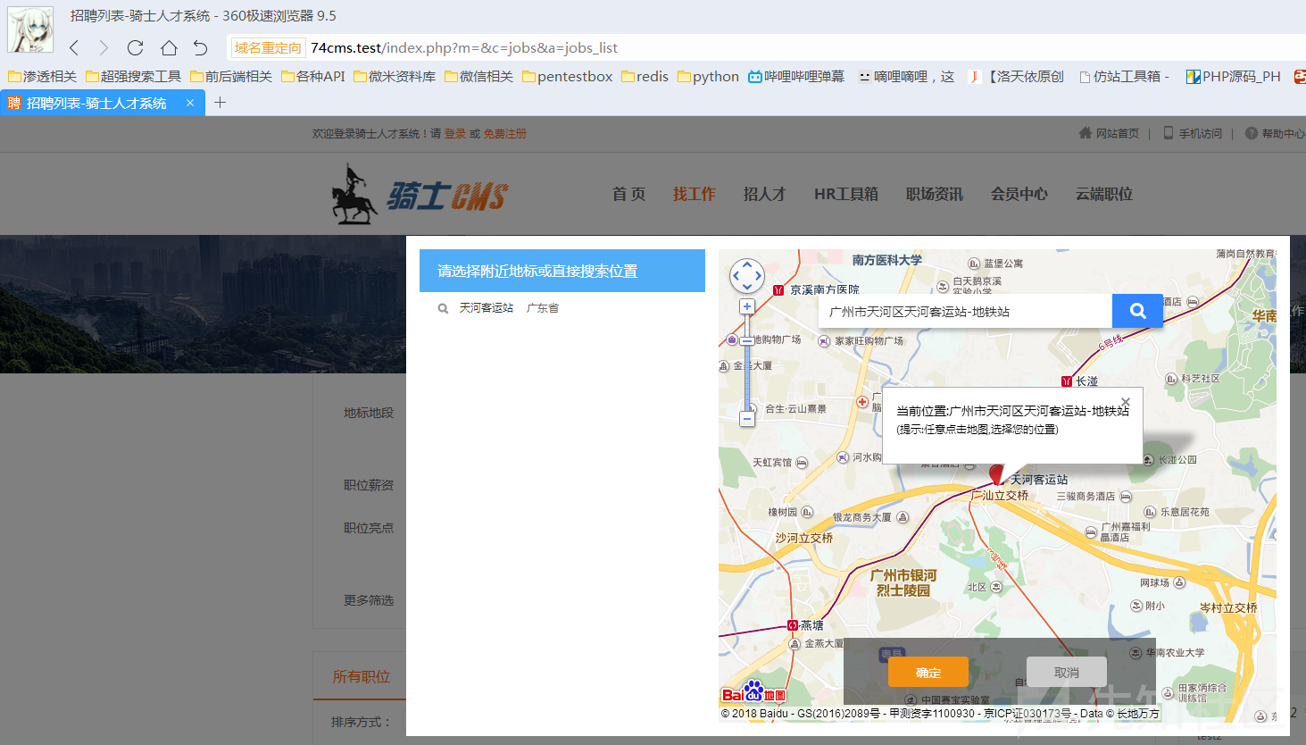Open the 洛天依原创 bookmark

(x=1017, y=77)
